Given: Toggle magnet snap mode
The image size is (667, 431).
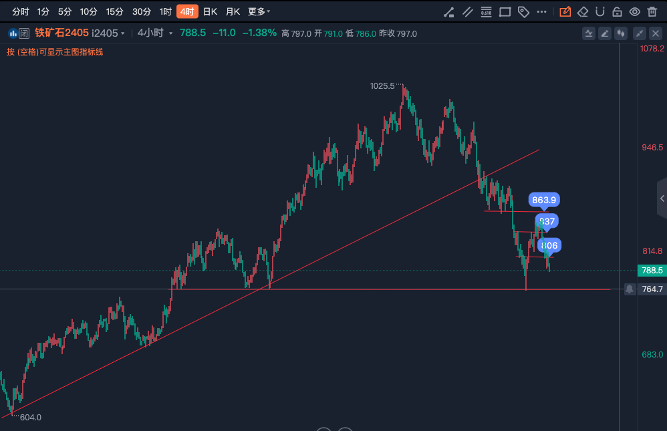Looking at the screenshot, I should coord(599,12).
